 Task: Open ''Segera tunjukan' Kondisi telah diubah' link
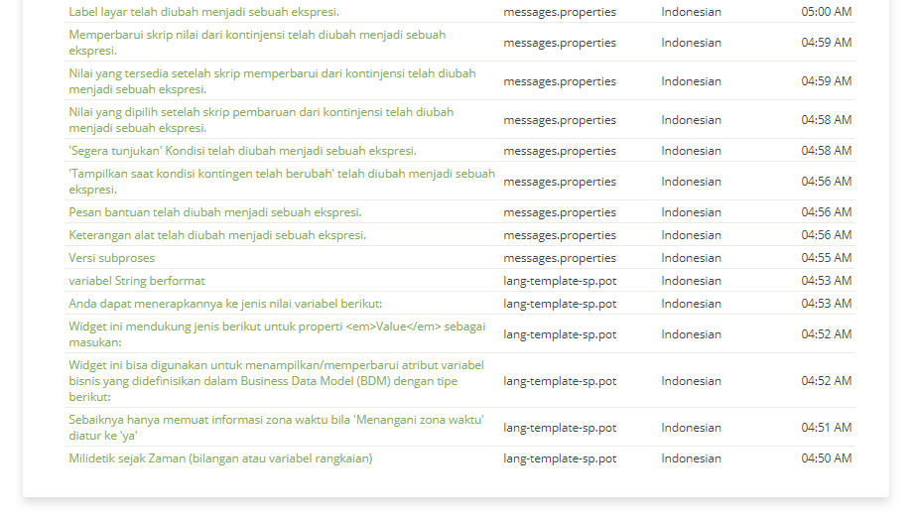click(x=243, y=151)
